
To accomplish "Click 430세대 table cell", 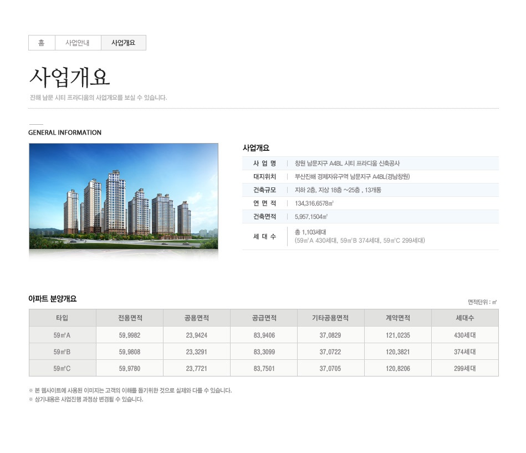I will tap(465, 335).
